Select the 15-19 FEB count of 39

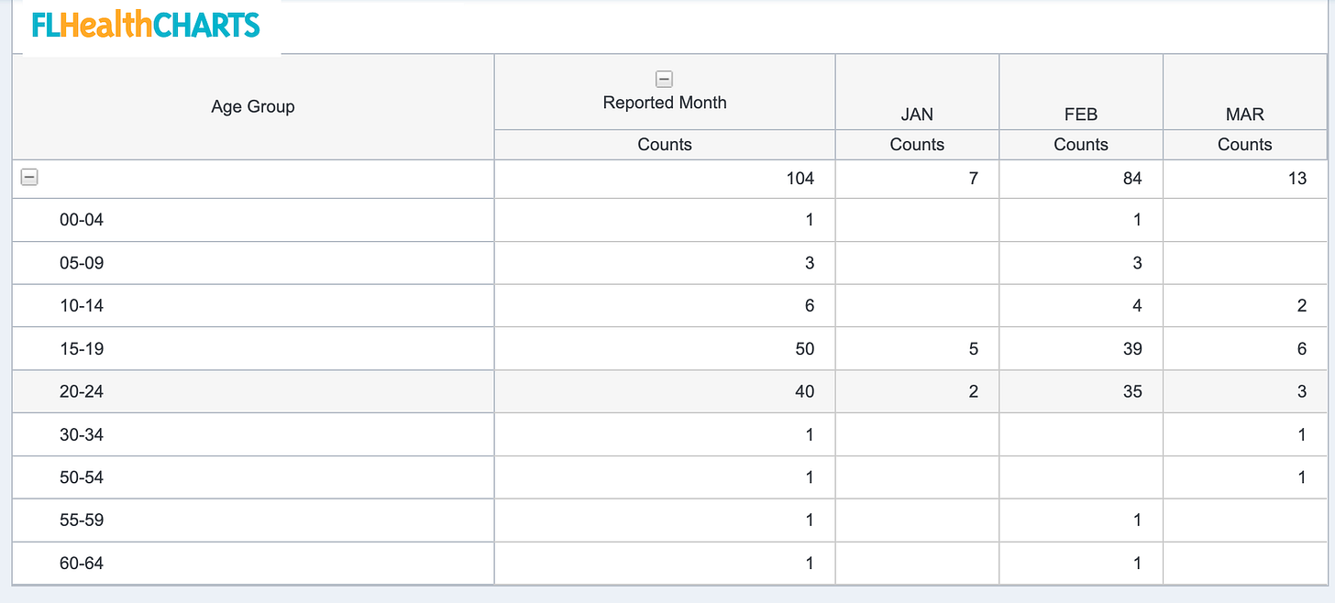point(1132,349)
